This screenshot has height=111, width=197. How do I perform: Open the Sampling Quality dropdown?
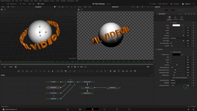click(180, 80)
